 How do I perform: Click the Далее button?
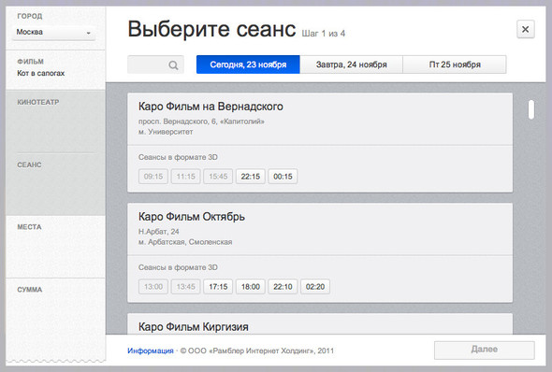pyautogui.click(x=484, y=350)
